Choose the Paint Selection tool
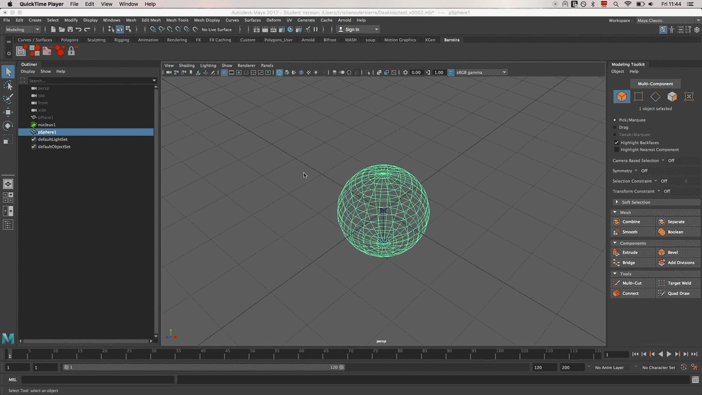 click(x=8, y=99)
